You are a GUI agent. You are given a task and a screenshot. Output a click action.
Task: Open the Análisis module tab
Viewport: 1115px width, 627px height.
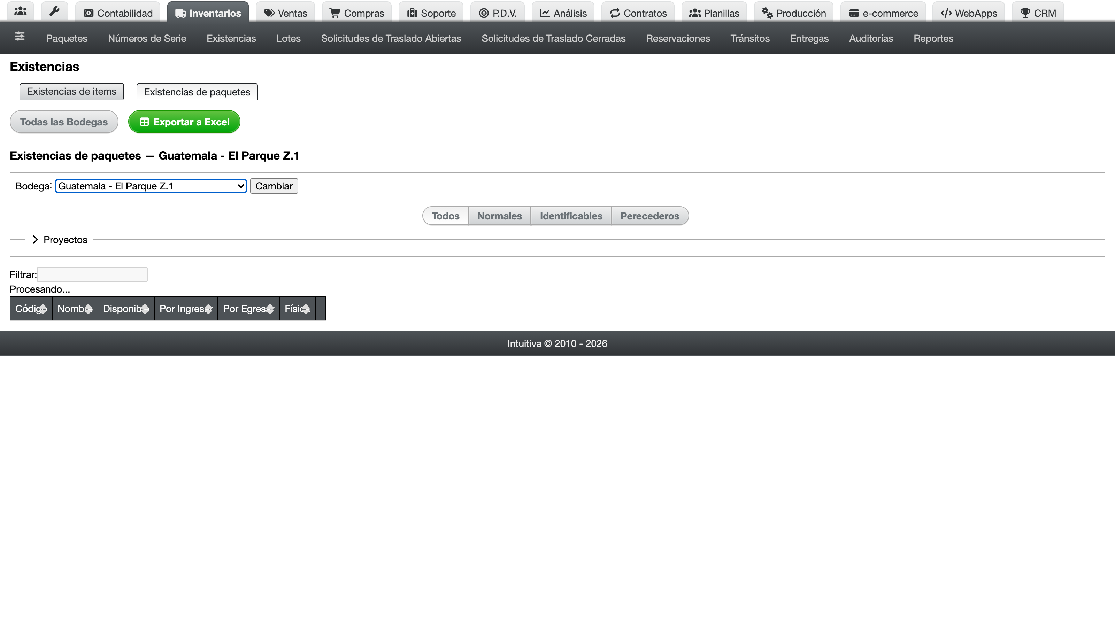pos(563,13)
